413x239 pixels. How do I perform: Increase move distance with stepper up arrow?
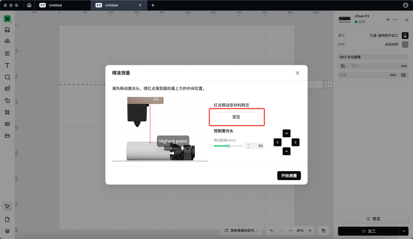[x=248, y=144]
